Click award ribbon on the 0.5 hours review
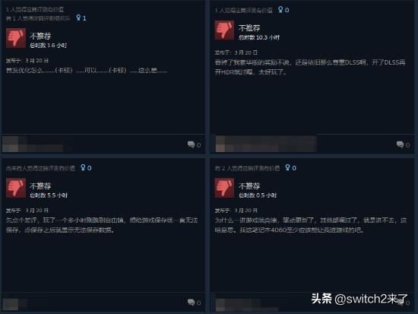The image size is (418, 314). pos(287,167)
